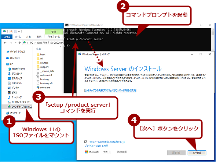
Task: Select DVD ドライブ (E:) in navigation pane
Action: [x=17, y=107]
